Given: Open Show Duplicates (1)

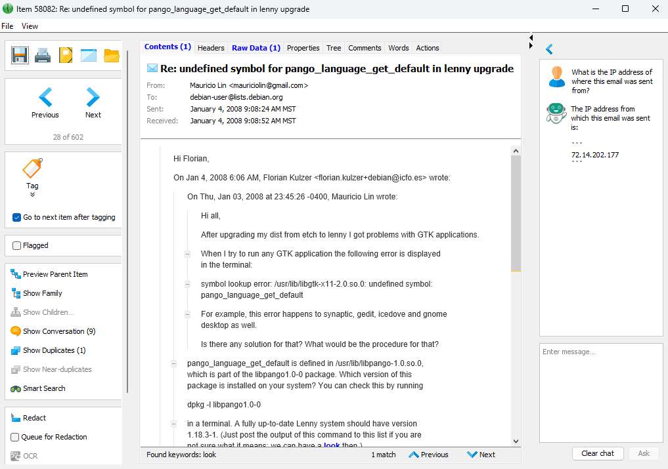Looking at the screenshot, I should 49,350.
